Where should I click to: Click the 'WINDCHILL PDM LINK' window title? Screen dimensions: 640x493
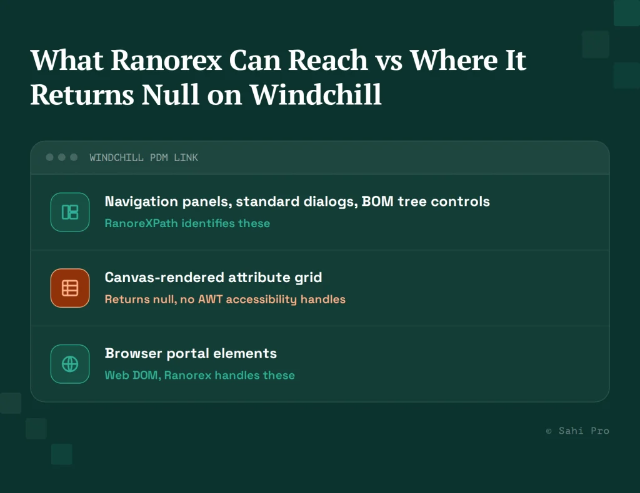click(x=144, y=158)
